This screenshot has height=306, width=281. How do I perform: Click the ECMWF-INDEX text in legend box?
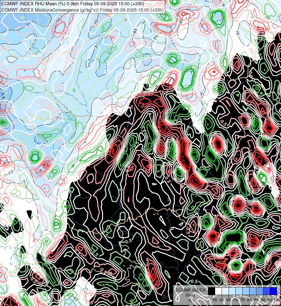pyautogui.click(x=190, y=290)
